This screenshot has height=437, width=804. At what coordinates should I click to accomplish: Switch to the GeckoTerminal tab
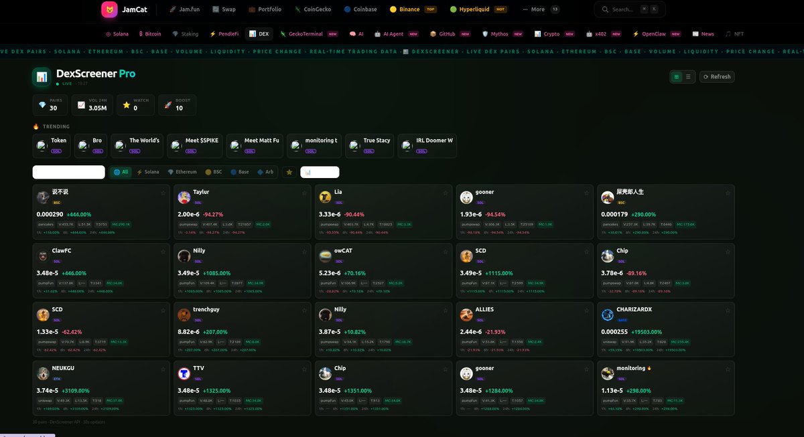coord(310,33)
